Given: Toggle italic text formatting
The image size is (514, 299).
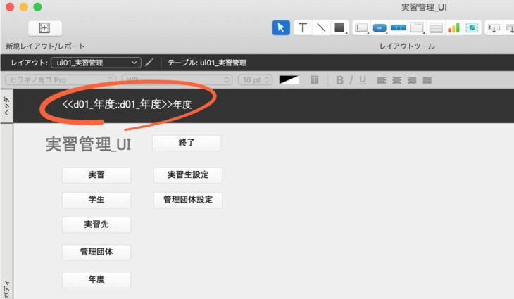Looking at the screenshot, I should [351, 80].
